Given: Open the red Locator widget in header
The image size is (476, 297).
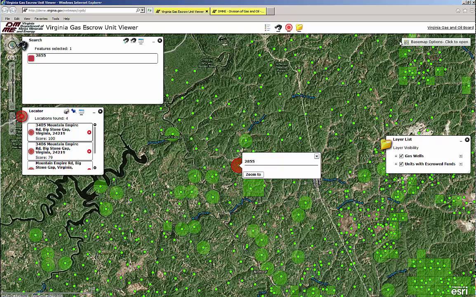Looking at the screenshot, I should (x=289, y=28).
